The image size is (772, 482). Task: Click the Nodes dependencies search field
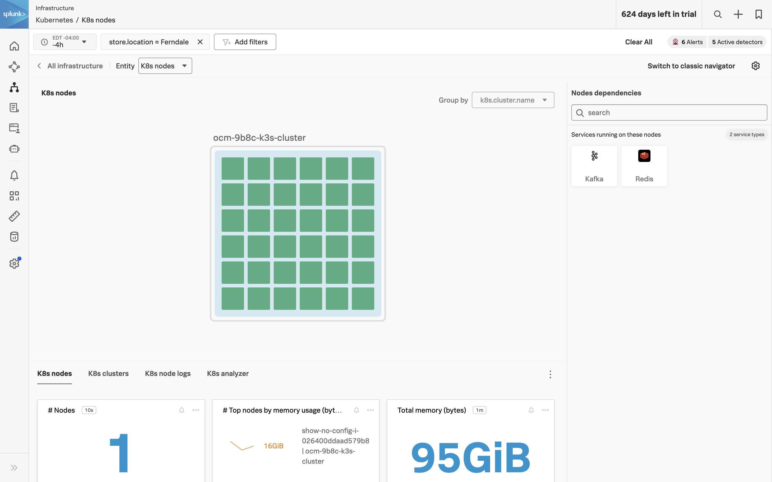click(x=669, y=112)
